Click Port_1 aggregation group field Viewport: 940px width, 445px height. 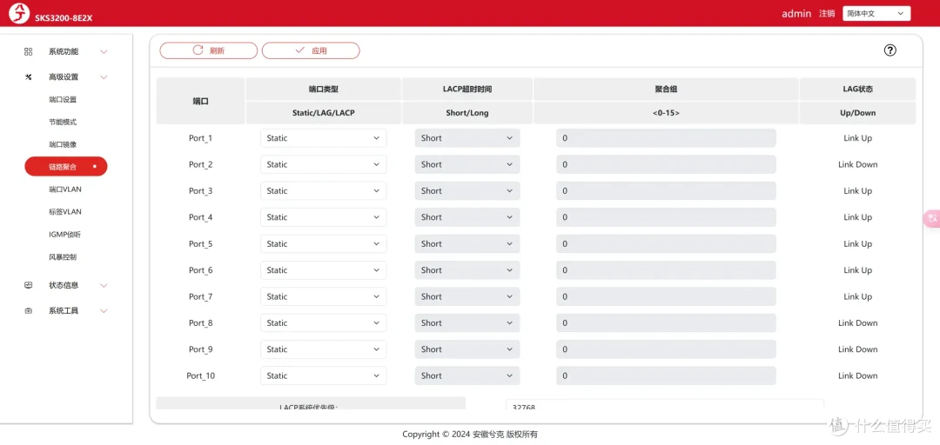(666, 137)
